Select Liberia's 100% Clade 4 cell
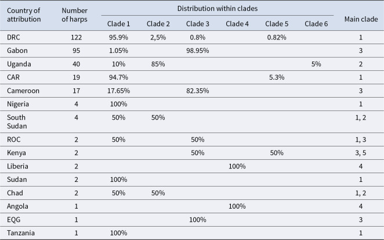384x240 pixels. [237, 166]
